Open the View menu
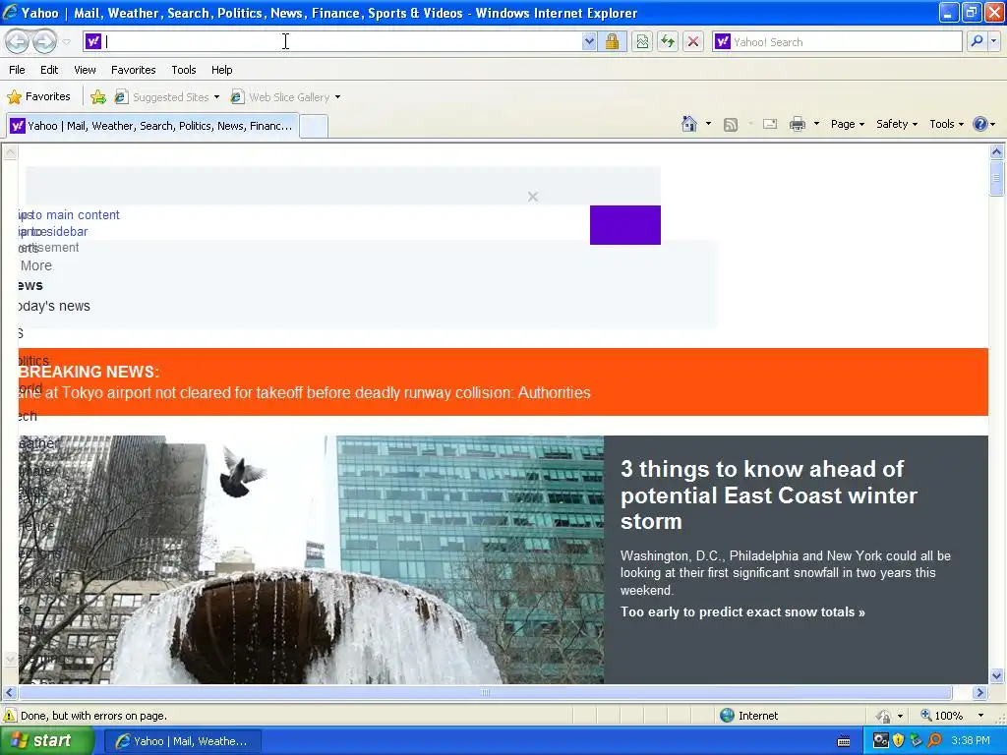 [85, 70]
